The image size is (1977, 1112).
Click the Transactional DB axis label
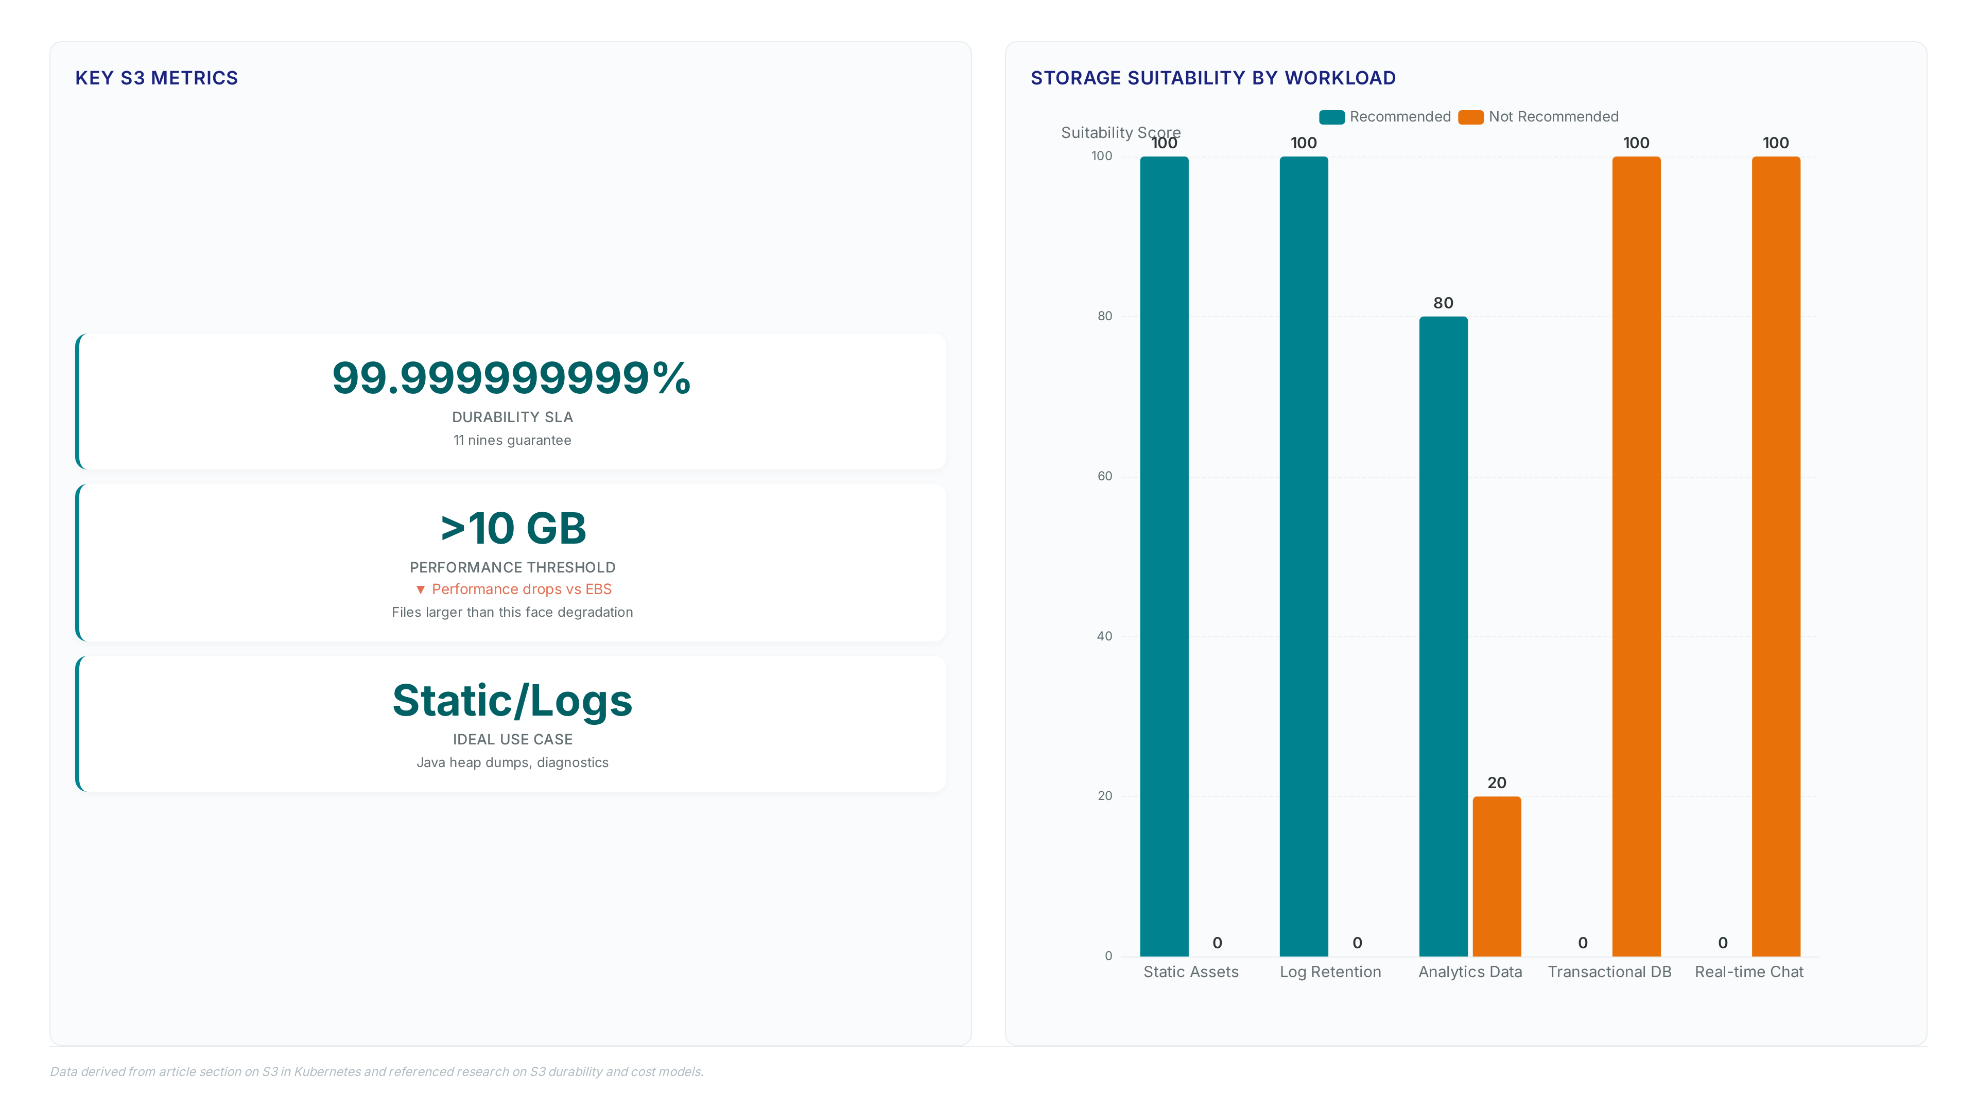[1609, 972]
